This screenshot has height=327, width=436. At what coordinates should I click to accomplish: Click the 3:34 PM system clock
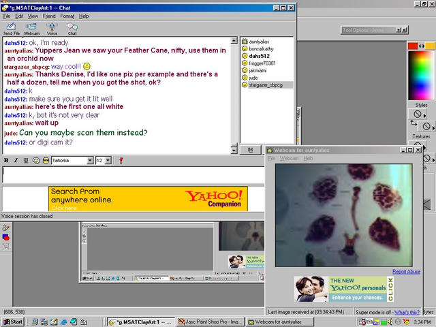(x=422, y=322)
